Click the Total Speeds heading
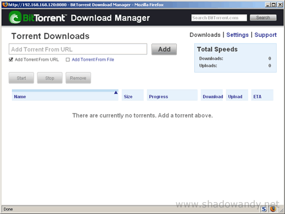 217,49
